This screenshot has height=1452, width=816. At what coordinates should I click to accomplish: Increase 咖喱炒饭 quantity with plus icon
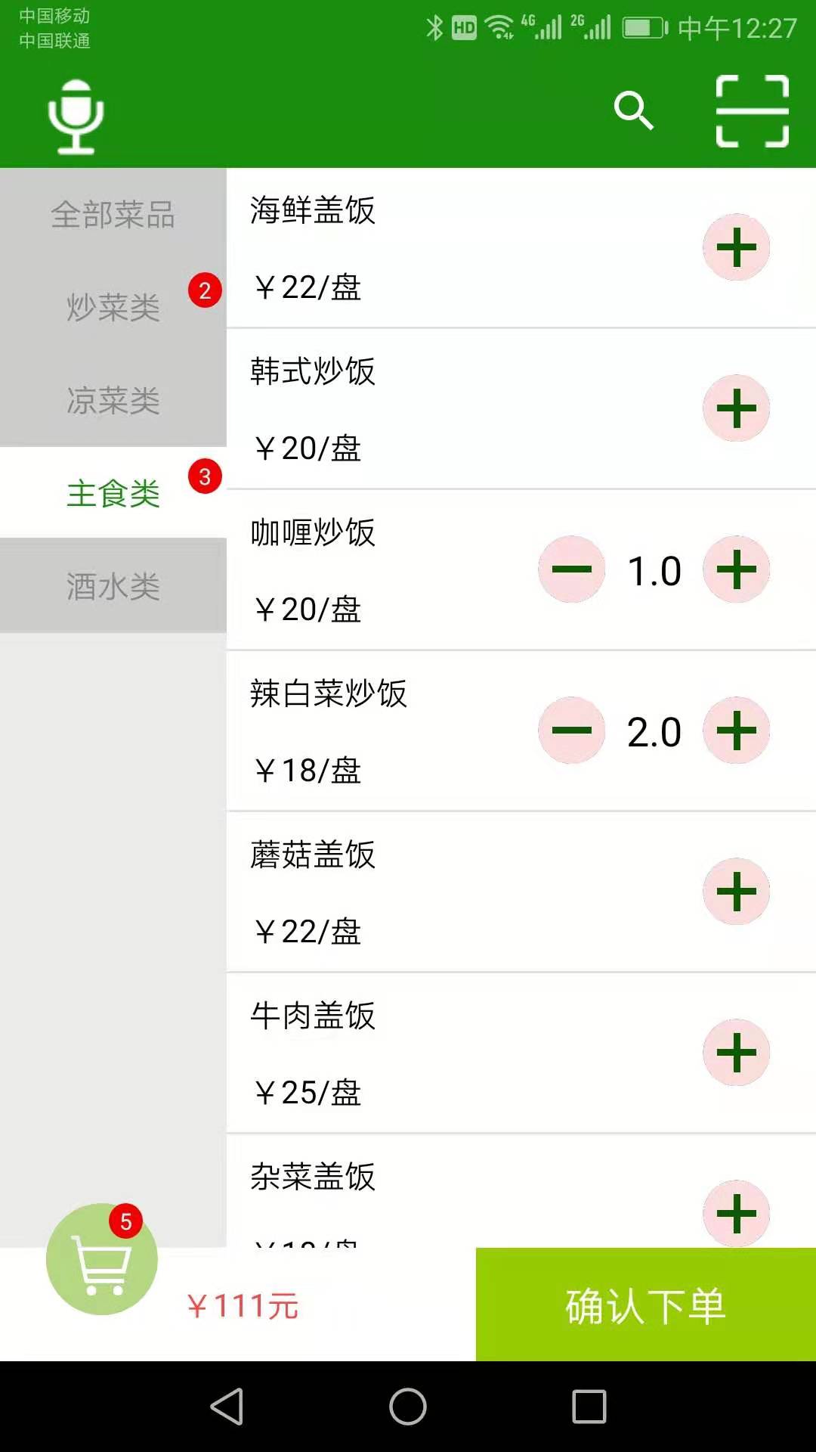point(737,569)
